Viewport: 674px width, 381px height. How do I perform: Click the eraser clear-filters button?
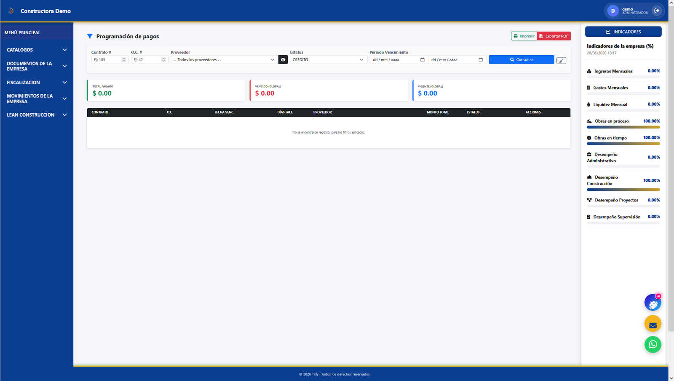coord(561,61)
